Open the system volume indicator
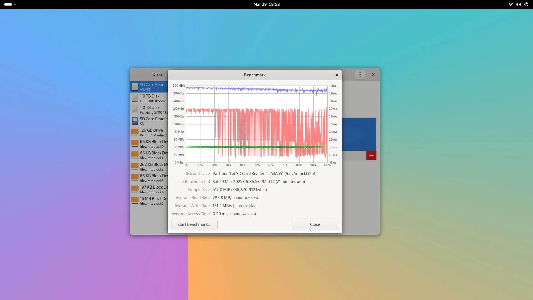Screen dimensions: 533x300 click(x=518, y=4)
